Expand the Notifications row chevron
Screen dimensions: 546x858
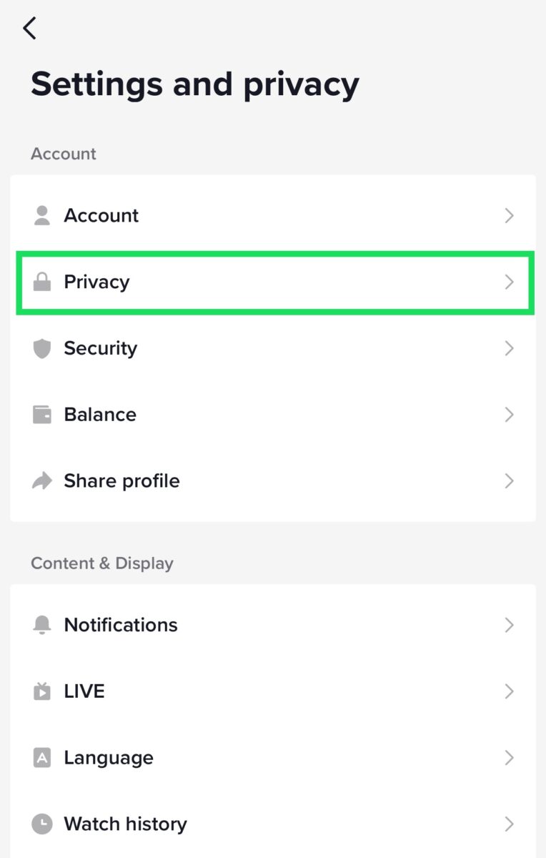pyautogui.click(x=509, y=625)
